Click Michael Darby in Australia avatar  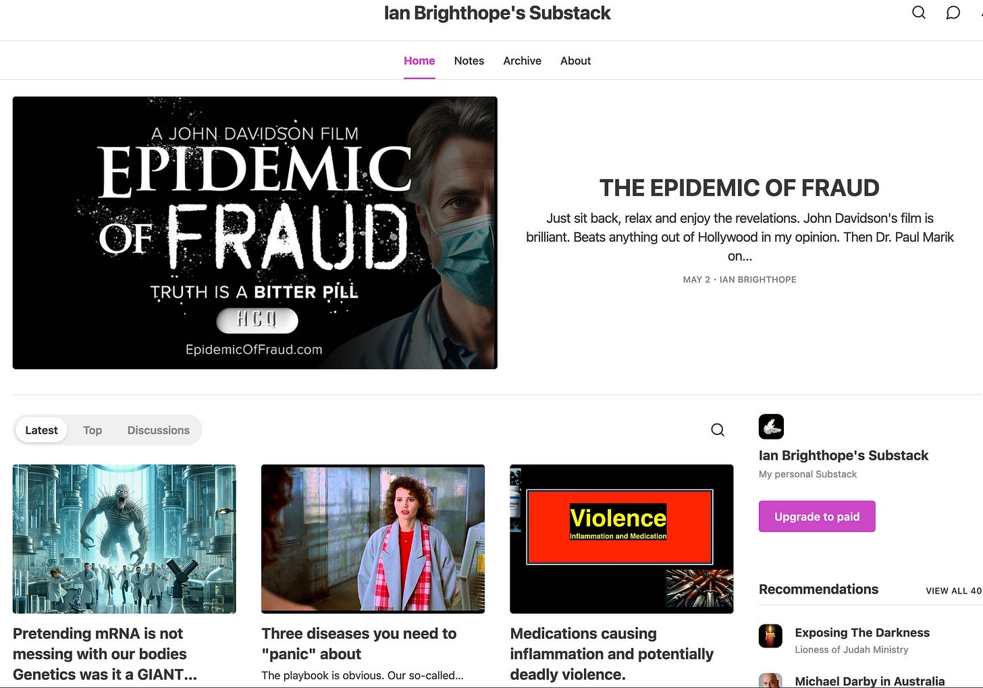click(x=770, y=681)
